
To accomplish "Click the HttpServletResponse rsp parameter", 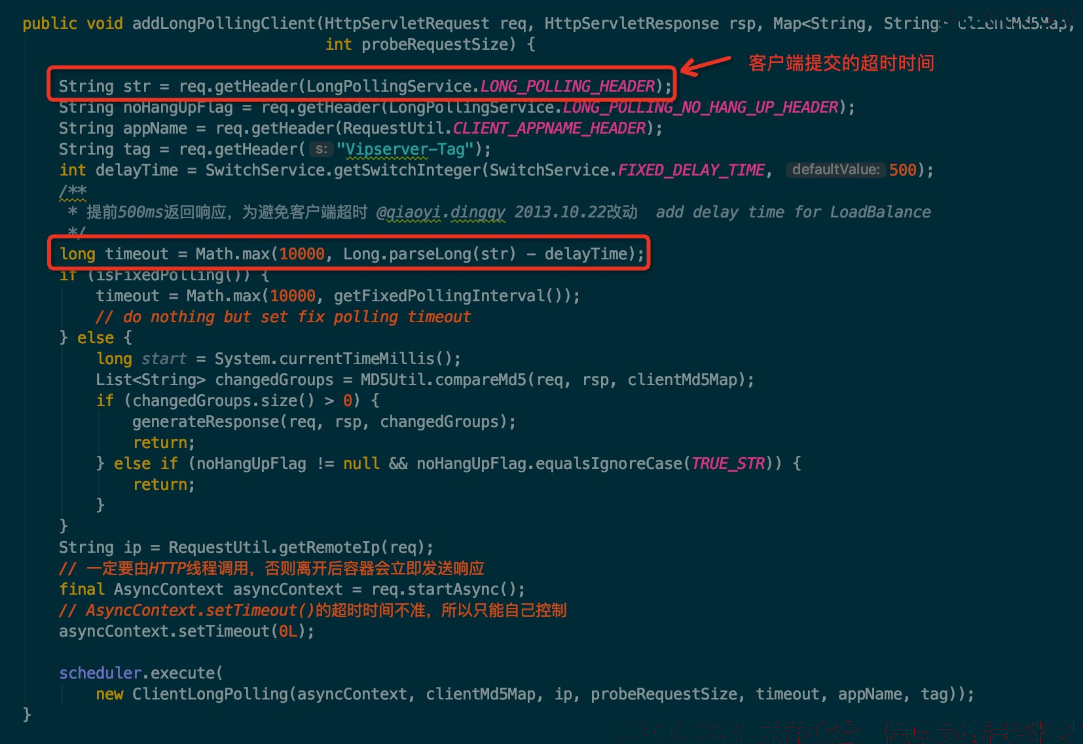I will tap(651, 24).
